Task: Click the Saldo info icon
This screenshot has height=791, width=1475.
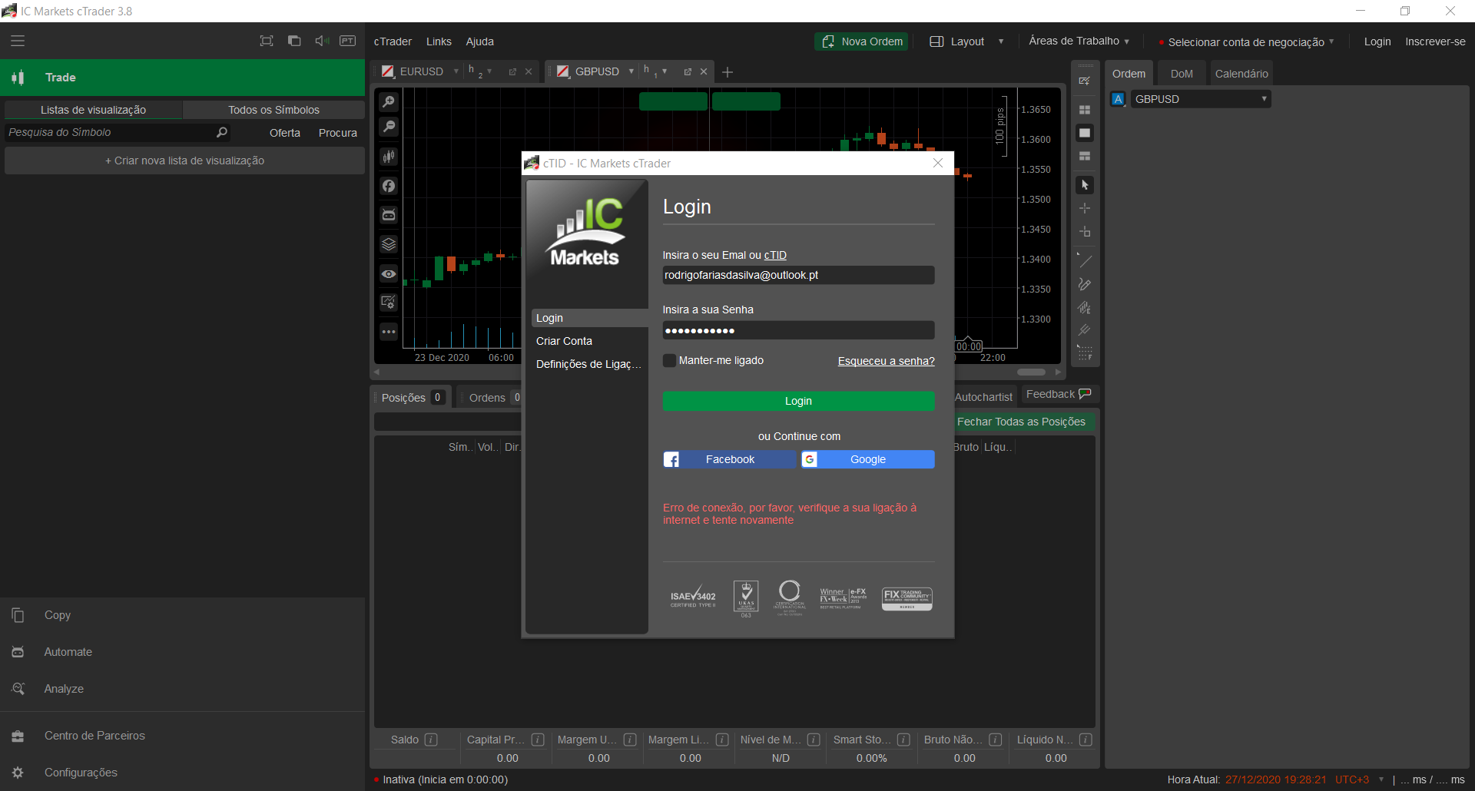Action: click(431, 740)
